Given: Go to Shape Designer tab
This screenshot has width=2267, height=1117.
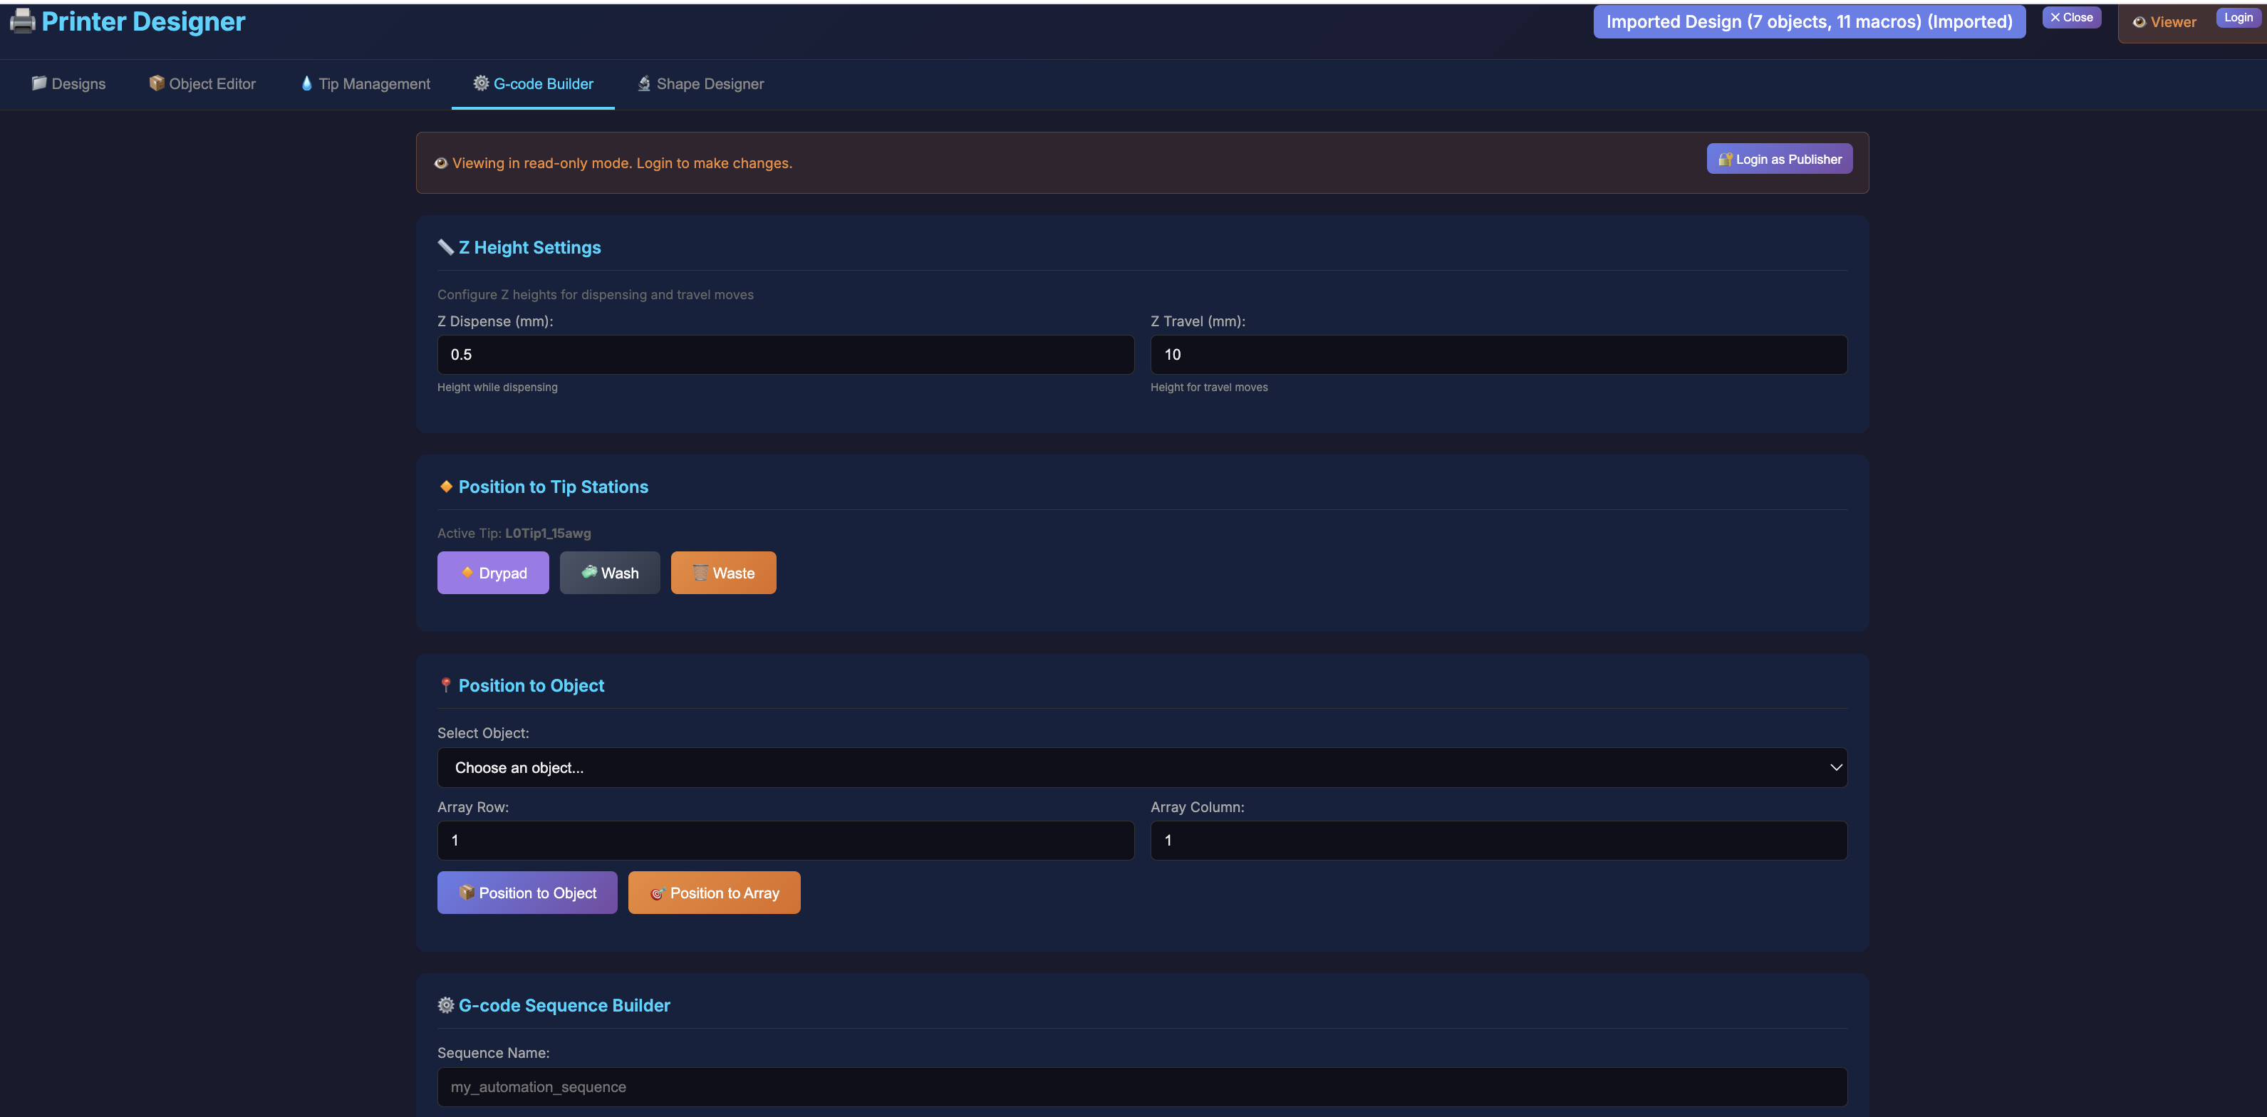Looking at the screenshot, I should point(700,83).
